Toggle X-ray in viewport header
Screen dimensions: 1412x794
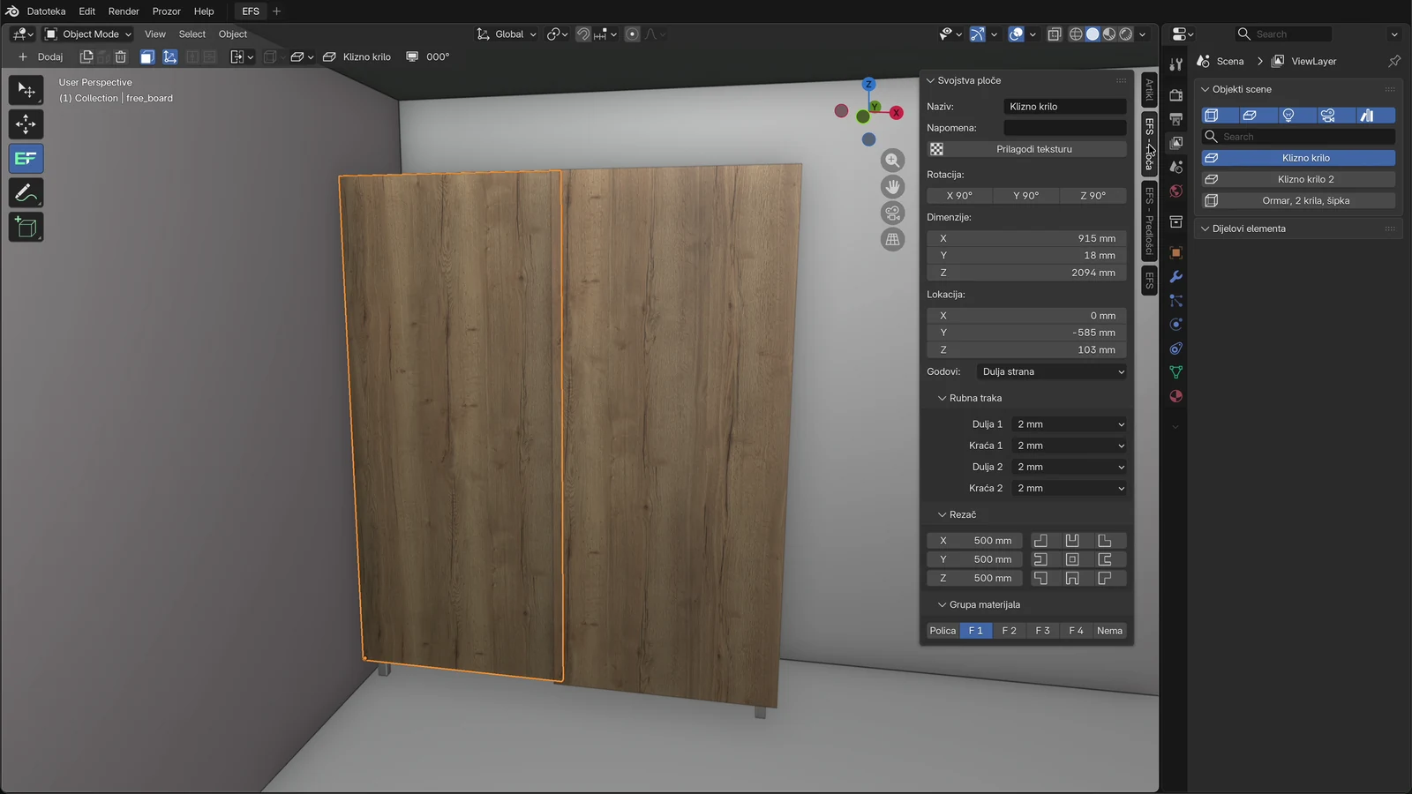(1055, 34)
